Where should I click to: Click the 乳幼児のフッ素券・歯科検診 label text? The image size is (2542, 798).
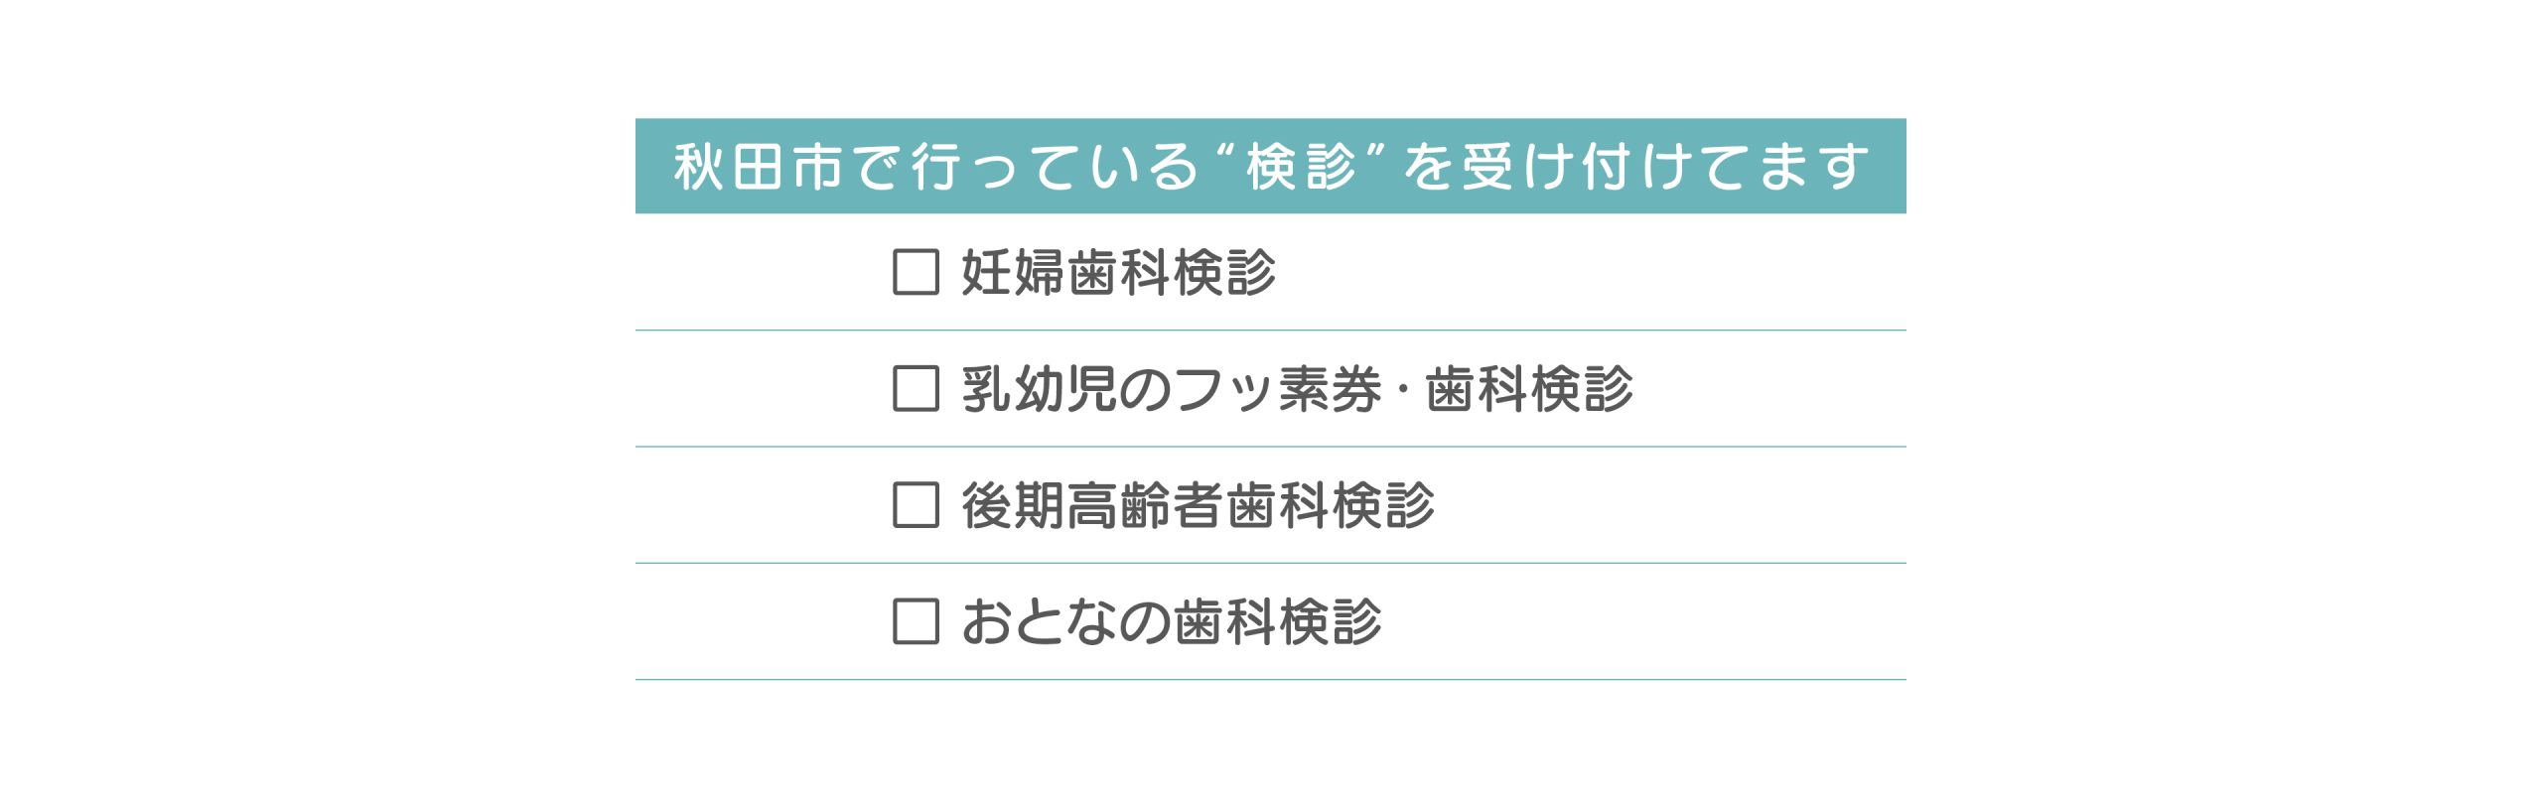1297,388
